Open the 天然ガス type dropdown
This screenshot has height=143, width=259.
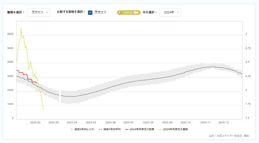tap(39, 13)
